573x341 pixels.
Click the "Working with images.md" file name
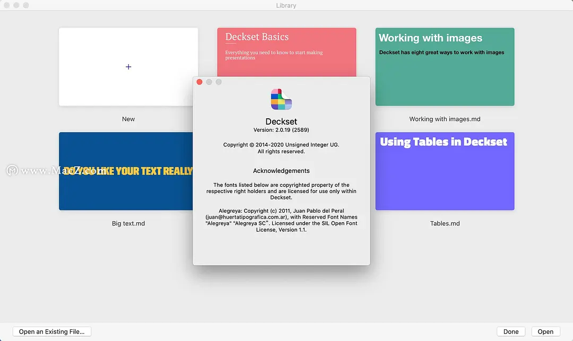point(445,119)
